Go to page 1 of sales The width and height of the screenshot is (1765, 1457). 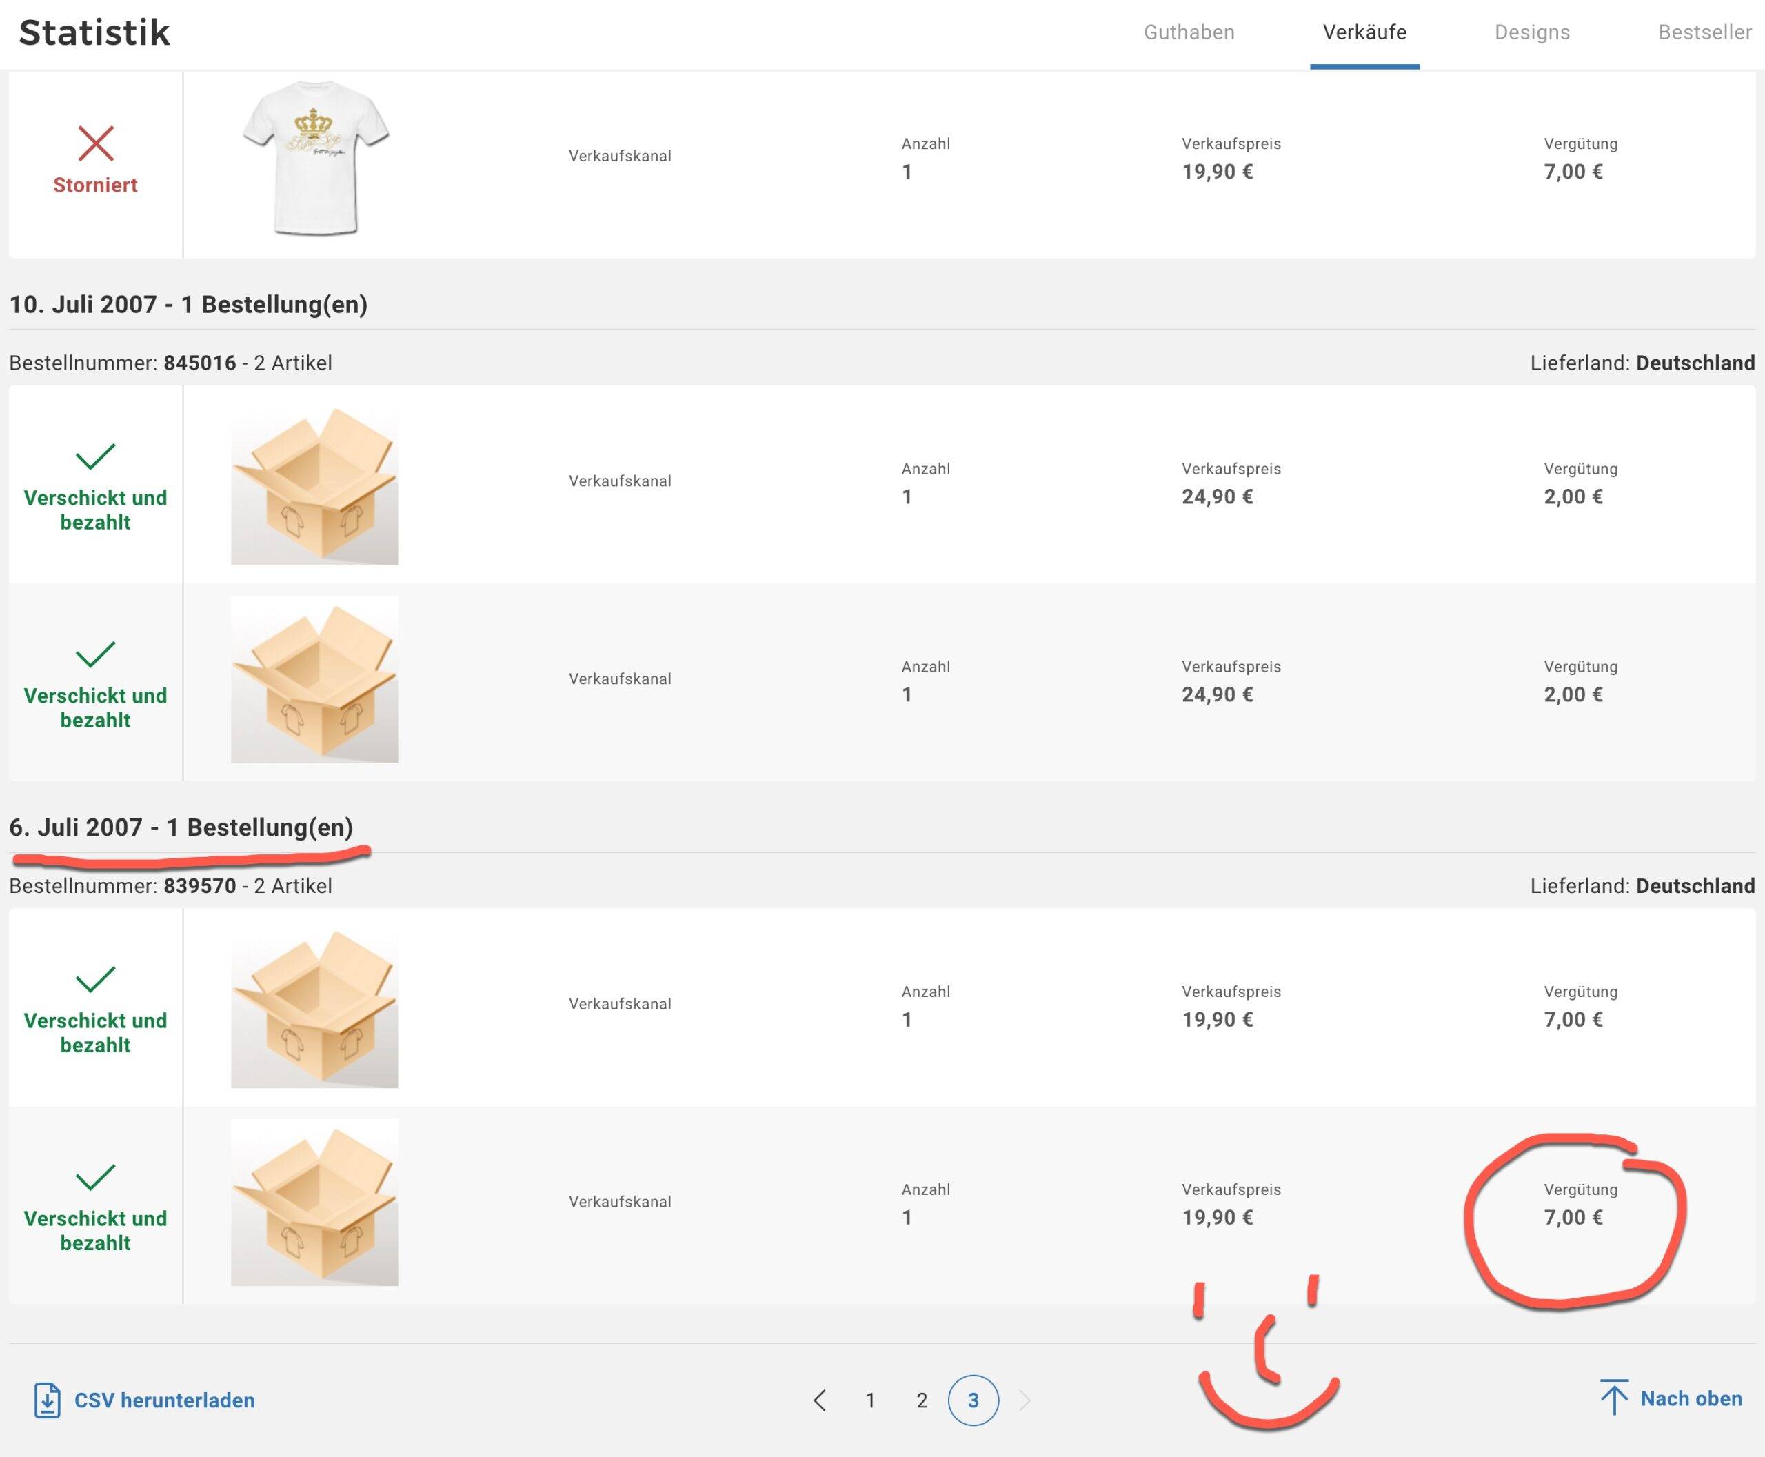tap(870, 1400)
